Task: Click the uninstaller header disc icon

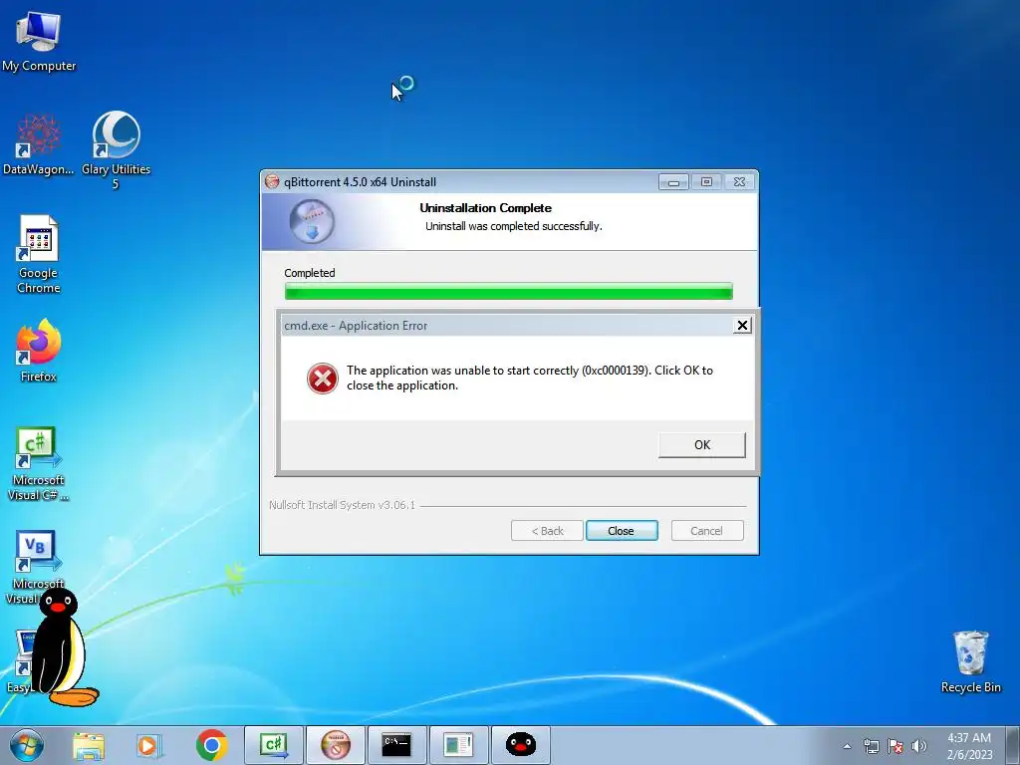Action: [312, 221]
